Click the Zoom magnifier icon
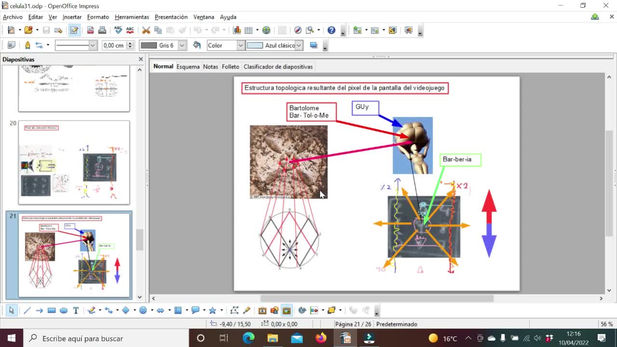The height and width of the screenshot is (347, 617). click(x=310, y=30)
